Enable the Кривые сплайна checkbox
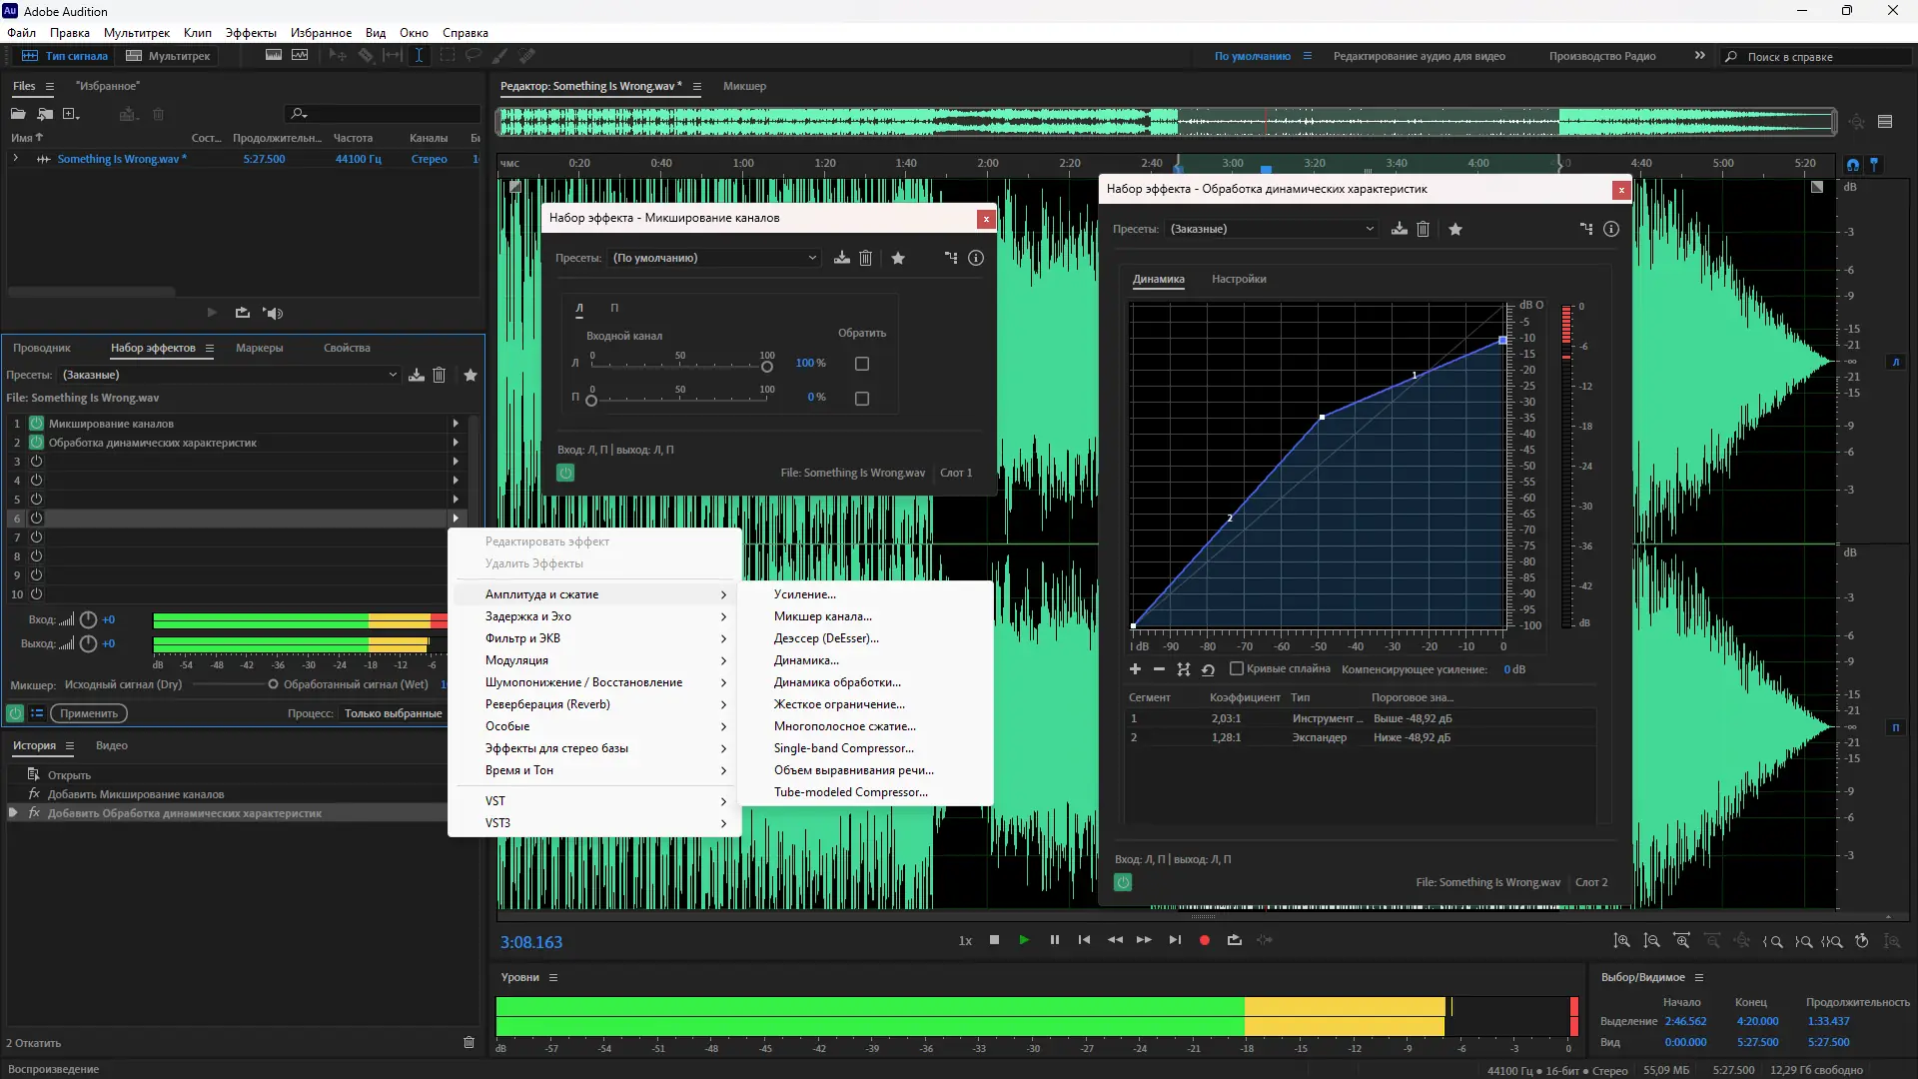 tap(1237, 668)
